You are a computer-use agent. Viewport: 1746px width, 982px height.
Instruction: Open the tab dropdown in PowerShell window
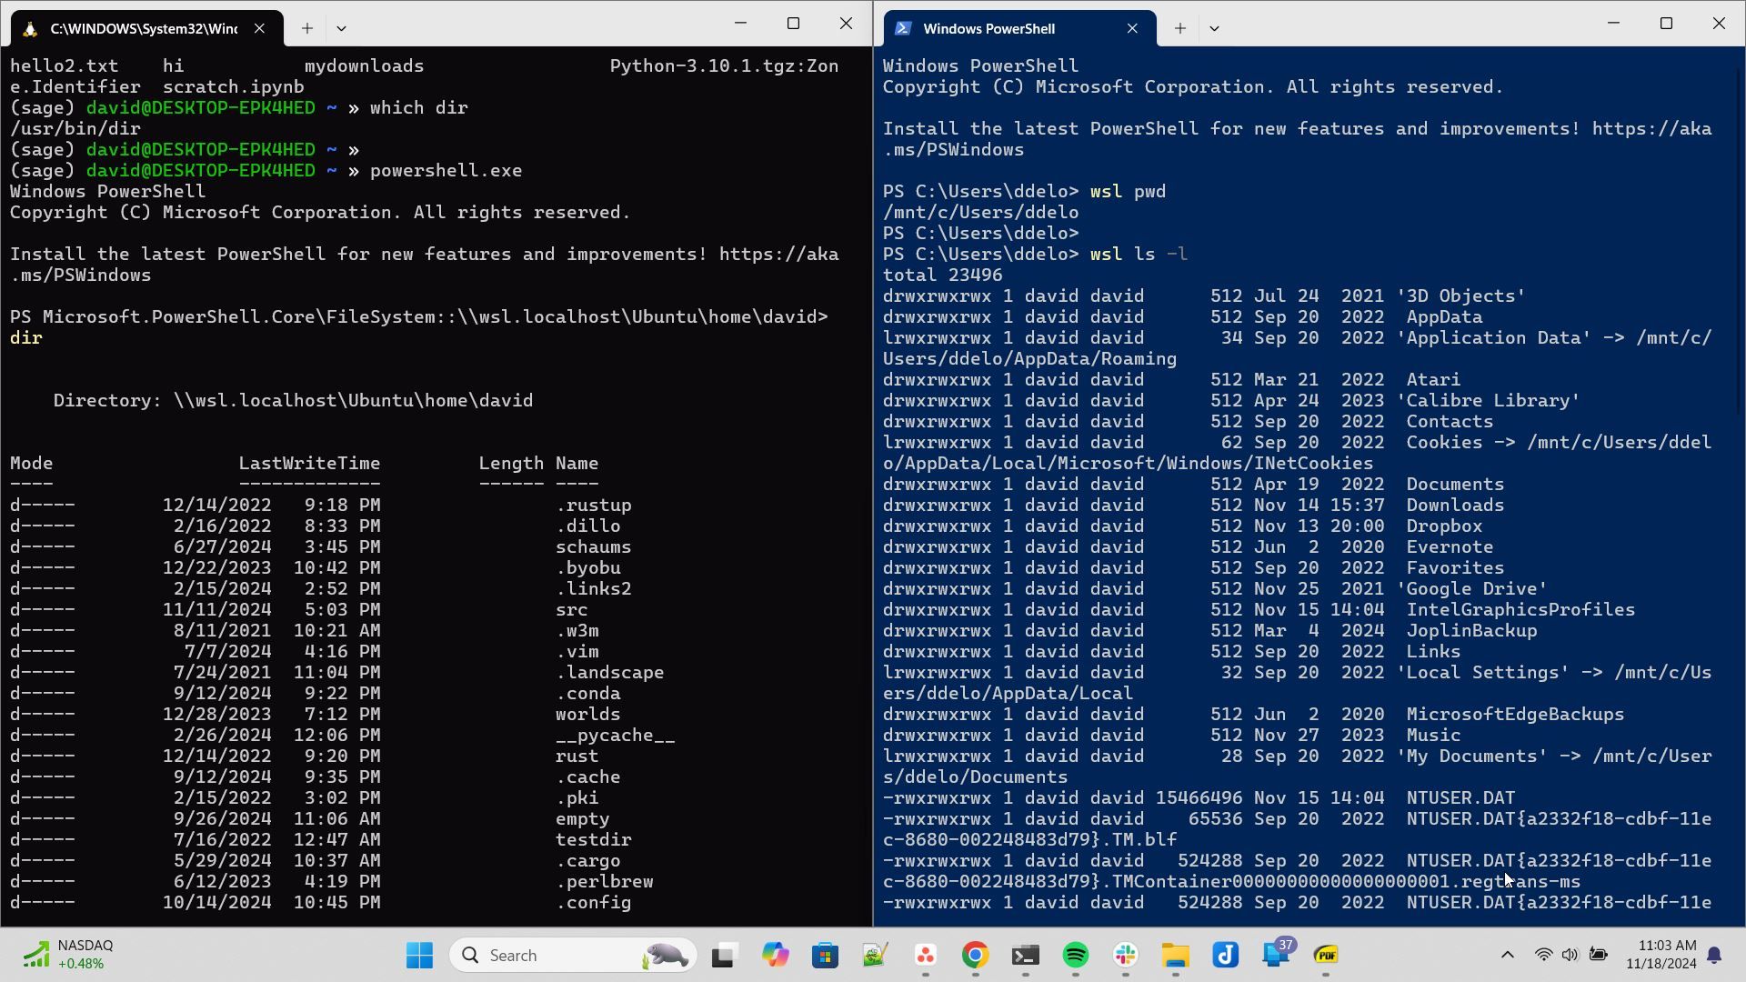click(x=1215, y=28)
